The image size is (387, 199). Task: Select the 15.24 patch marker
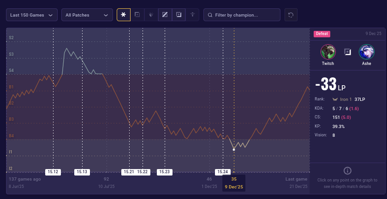coord(223,172)
